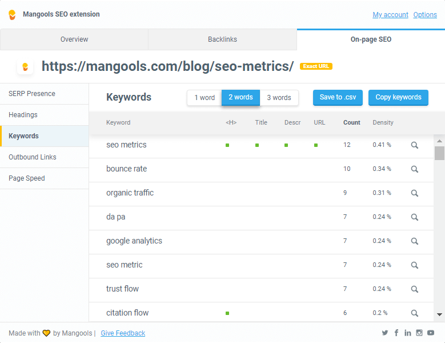Open search for organic traffic keyword
The image size is (445, 343).
pos(414,193)
